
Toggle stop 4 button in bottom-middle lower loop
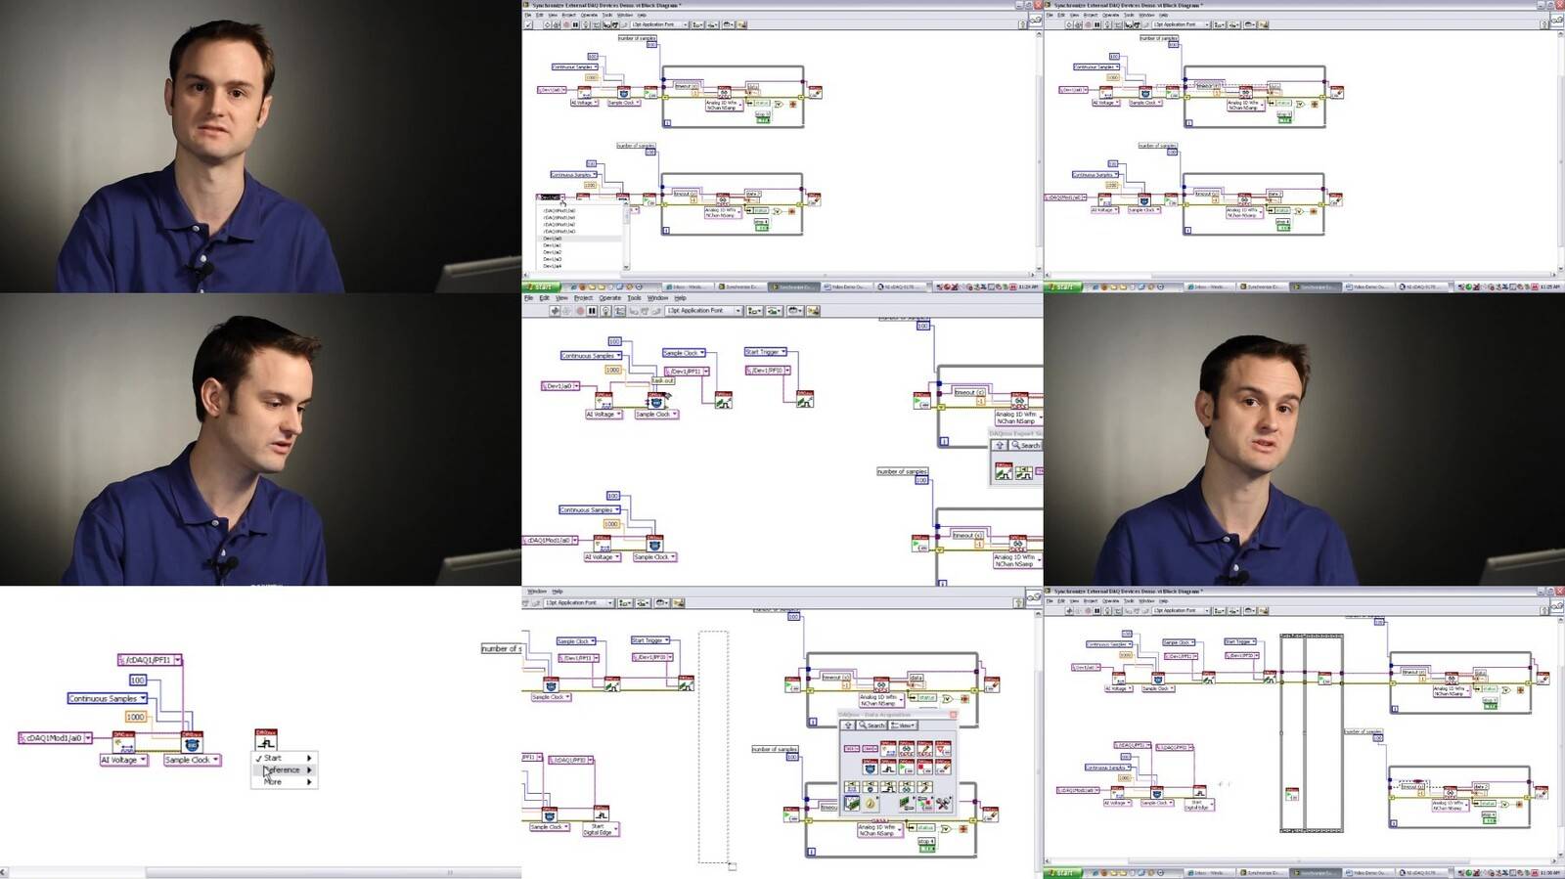(927, 849)
